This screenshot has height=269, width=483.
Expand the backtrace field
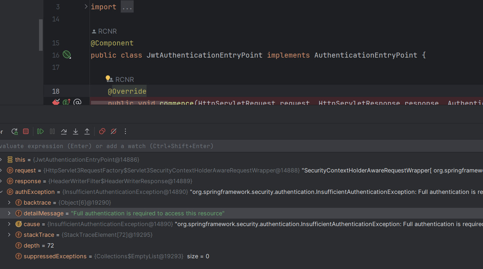(9, 202)
